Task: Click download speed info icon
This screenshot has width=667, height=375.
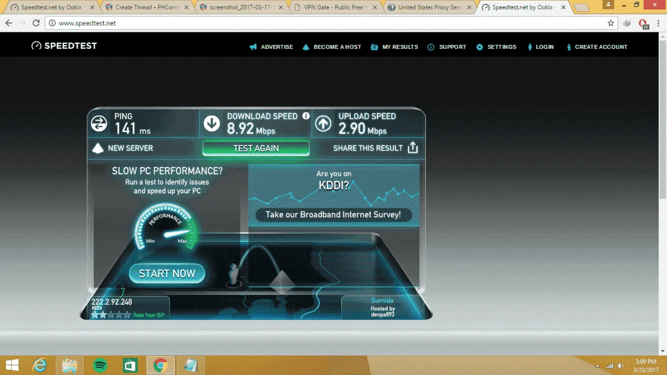Action: click(306, 116)
